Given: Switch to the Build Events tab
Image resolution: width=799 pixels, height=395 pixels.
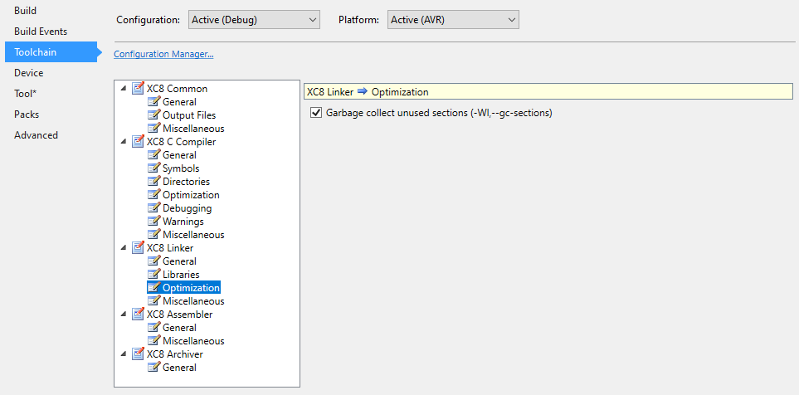Looking at the screenshot, I should [x=41, y=32].
